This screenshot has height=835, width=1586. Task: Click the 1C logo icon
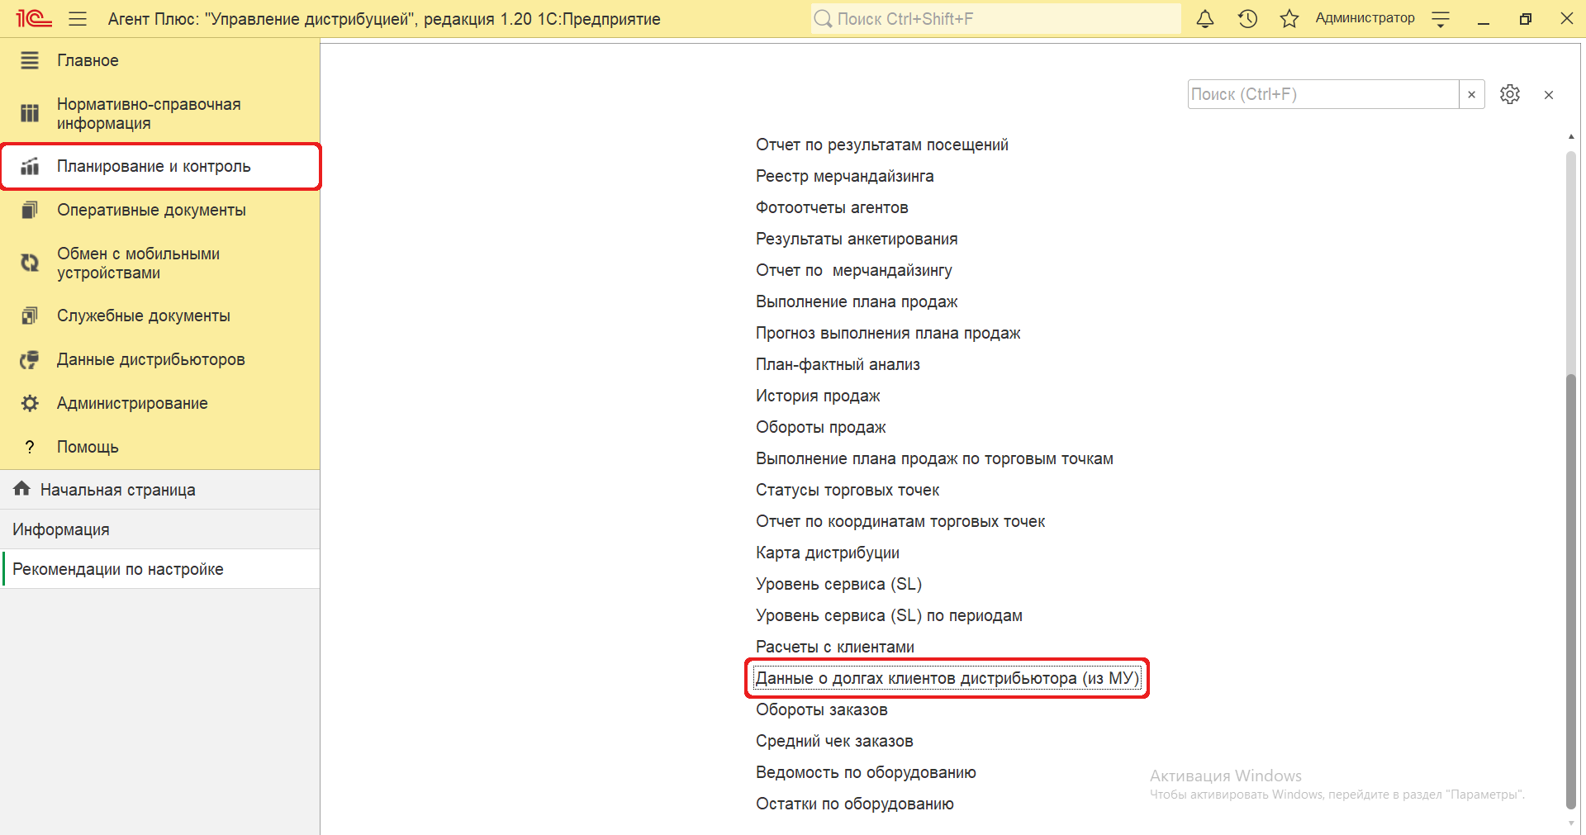(34, 18)
